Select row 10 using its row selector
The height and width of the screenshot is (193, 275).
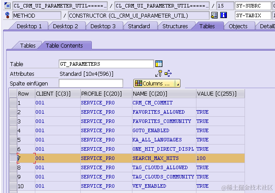[13, 186]
